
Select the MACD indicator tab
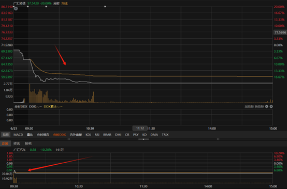[18, 135]
